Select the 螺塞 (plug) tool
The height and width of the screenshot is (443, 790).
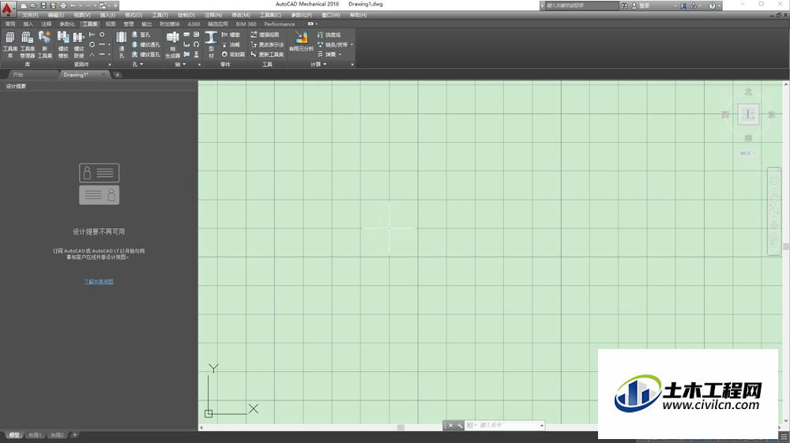231,35
